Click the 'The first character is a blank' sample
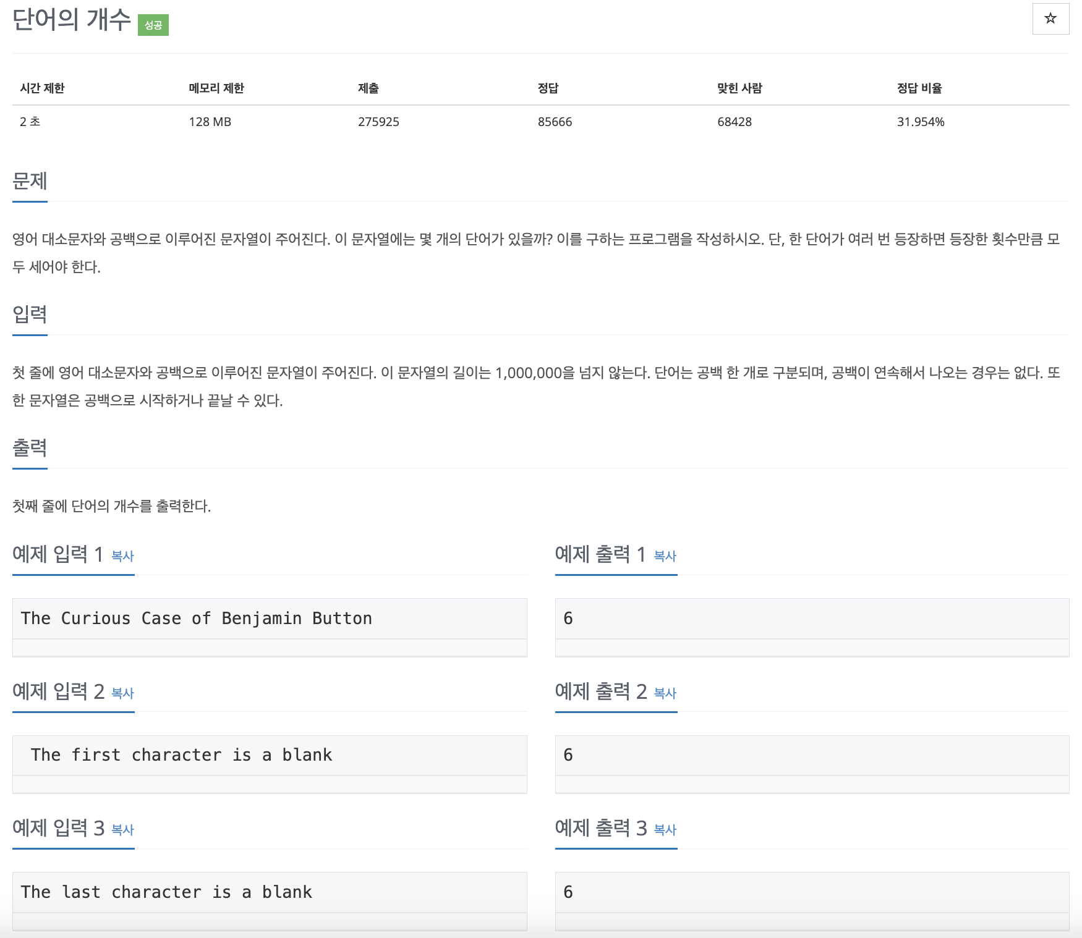Screen dimensions: 1082x938 [181, 755]
